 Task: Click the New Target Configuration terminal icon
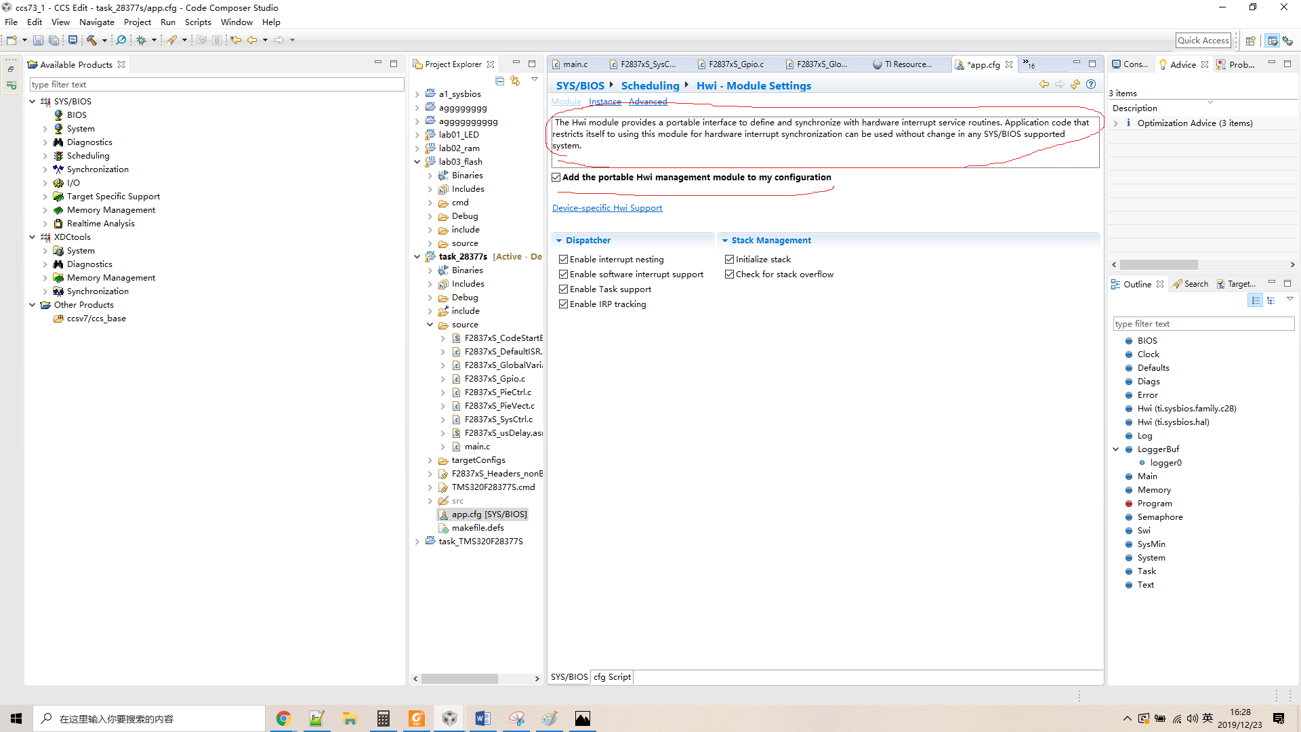73,40
